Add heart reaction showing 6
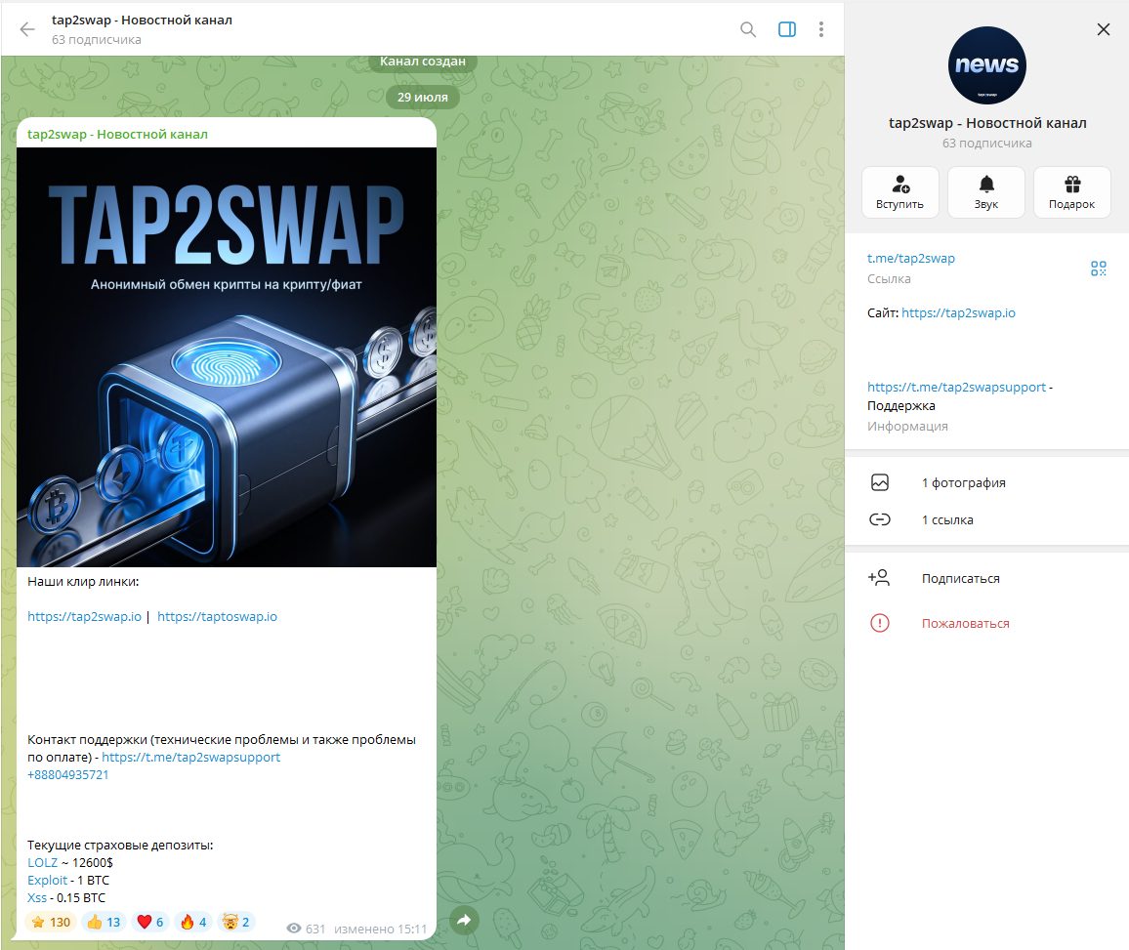The width and height of the screenshot is (1129, 950). click(149, 922)
